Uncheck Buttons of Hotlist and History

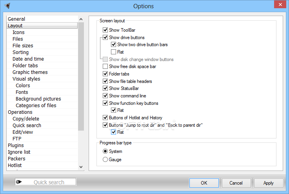point(105,117)
